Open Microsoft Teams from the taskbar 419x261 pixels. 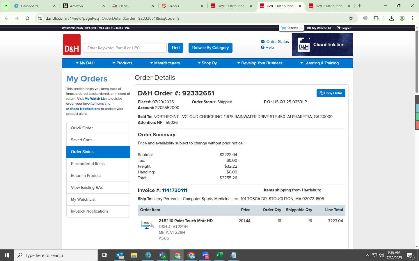162,255
